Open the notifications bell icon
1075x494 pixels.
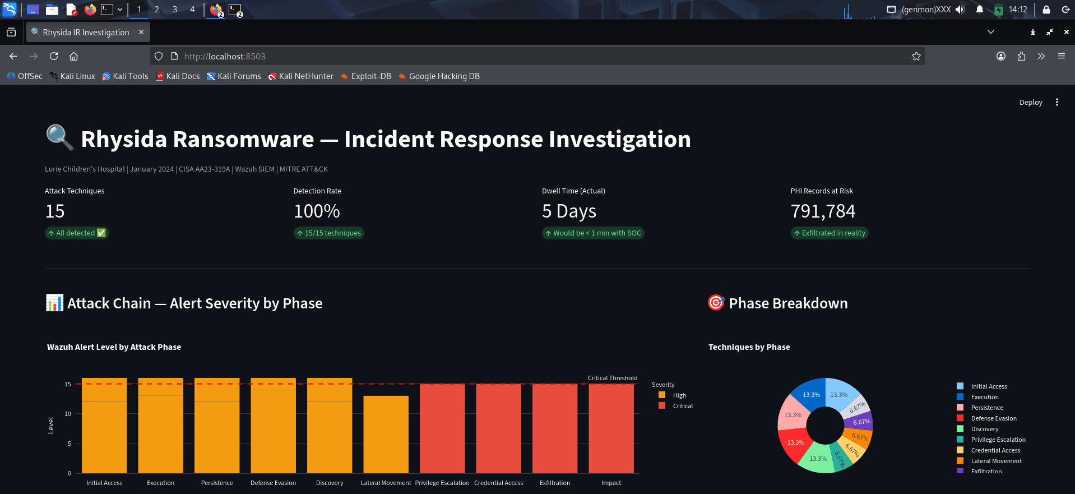980,10
